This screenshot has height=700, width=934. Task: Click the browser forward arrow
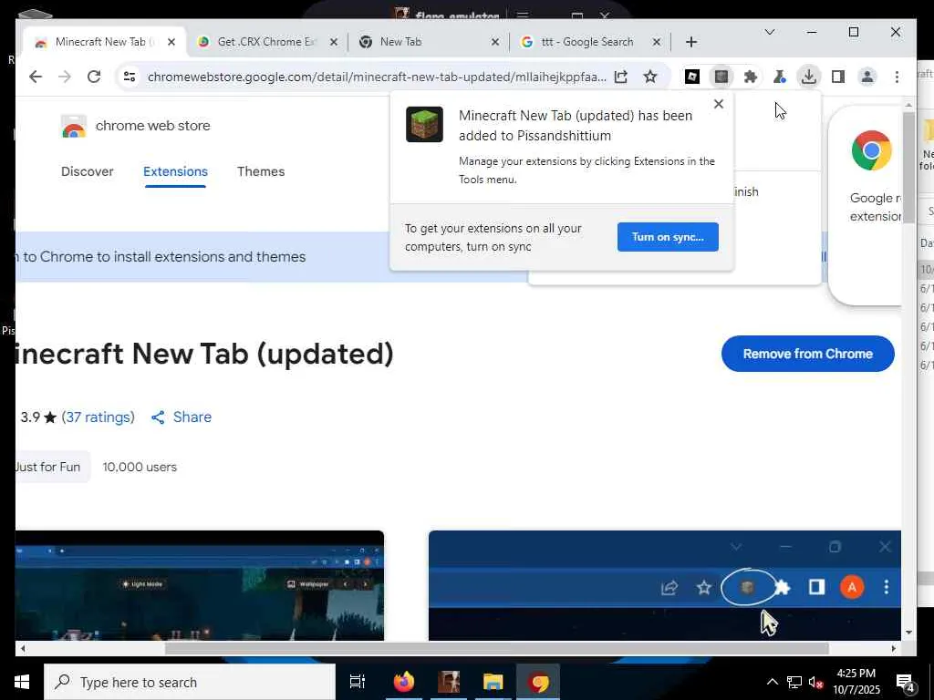tap(65, 77)
